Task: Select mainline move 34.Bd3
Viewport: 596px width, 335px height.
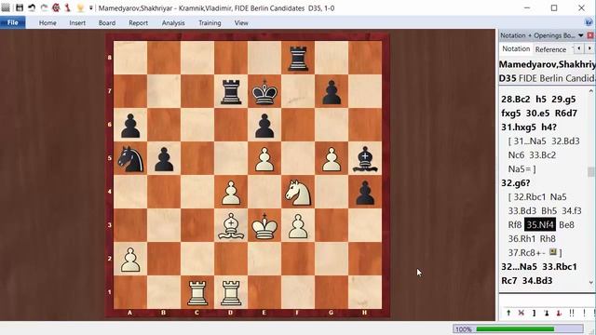Action: pyautogui.click(x=537, y=281)
